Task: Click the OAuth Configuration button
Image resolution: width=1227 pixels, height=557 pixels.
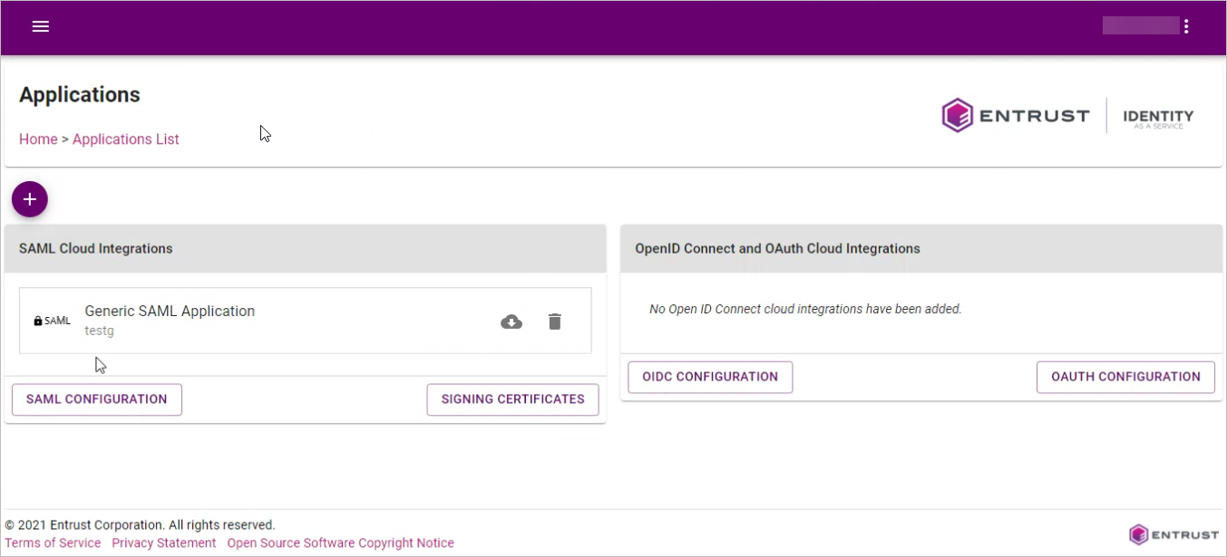Action: 1125,377
